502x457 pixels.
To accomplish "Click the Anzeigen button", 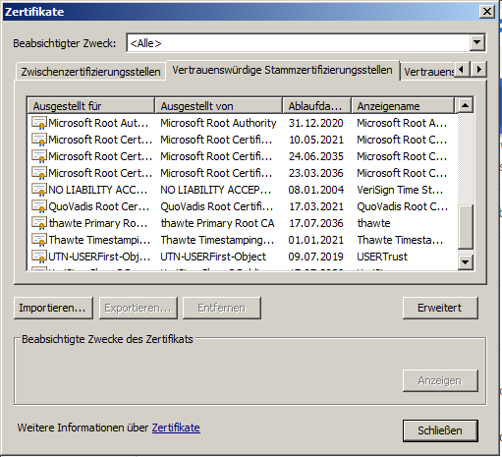I will (440, 380).
